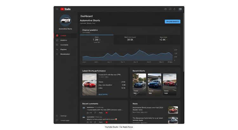Screen dimensions: 238x130
Task: Open the help question mark icon
Action: [x=165, y=9]
